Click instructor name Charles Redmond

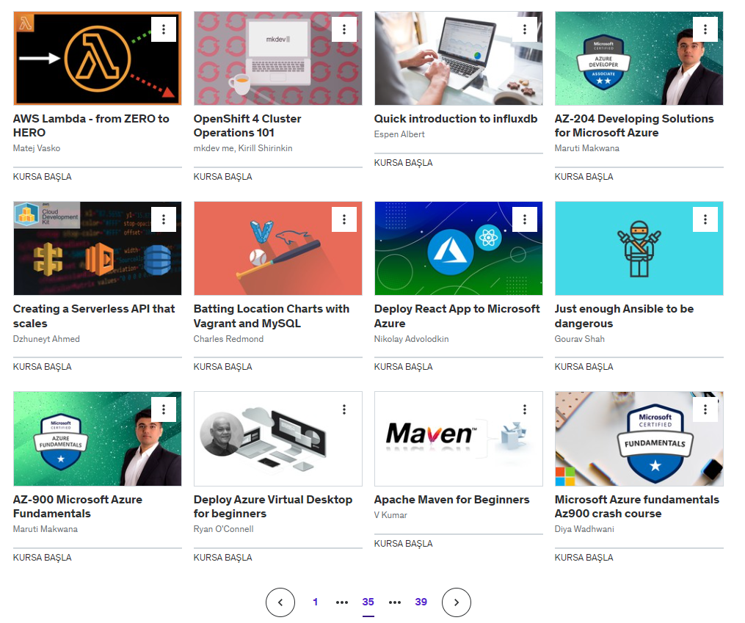coord(228,339)
